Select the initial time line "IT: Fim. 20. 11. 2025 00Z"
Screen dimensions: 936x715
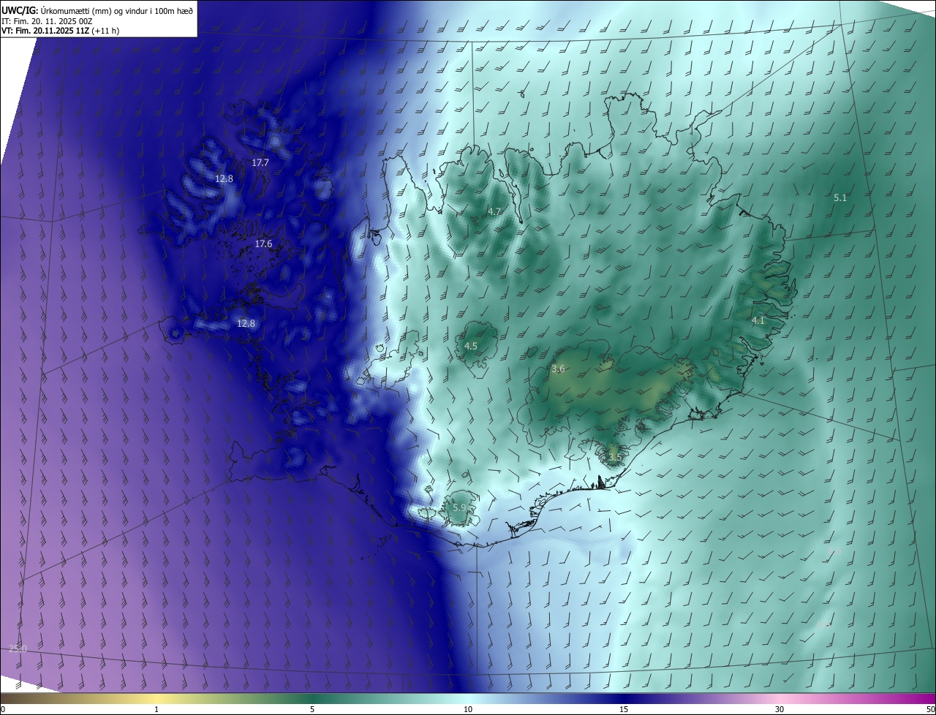coord(45,21)
